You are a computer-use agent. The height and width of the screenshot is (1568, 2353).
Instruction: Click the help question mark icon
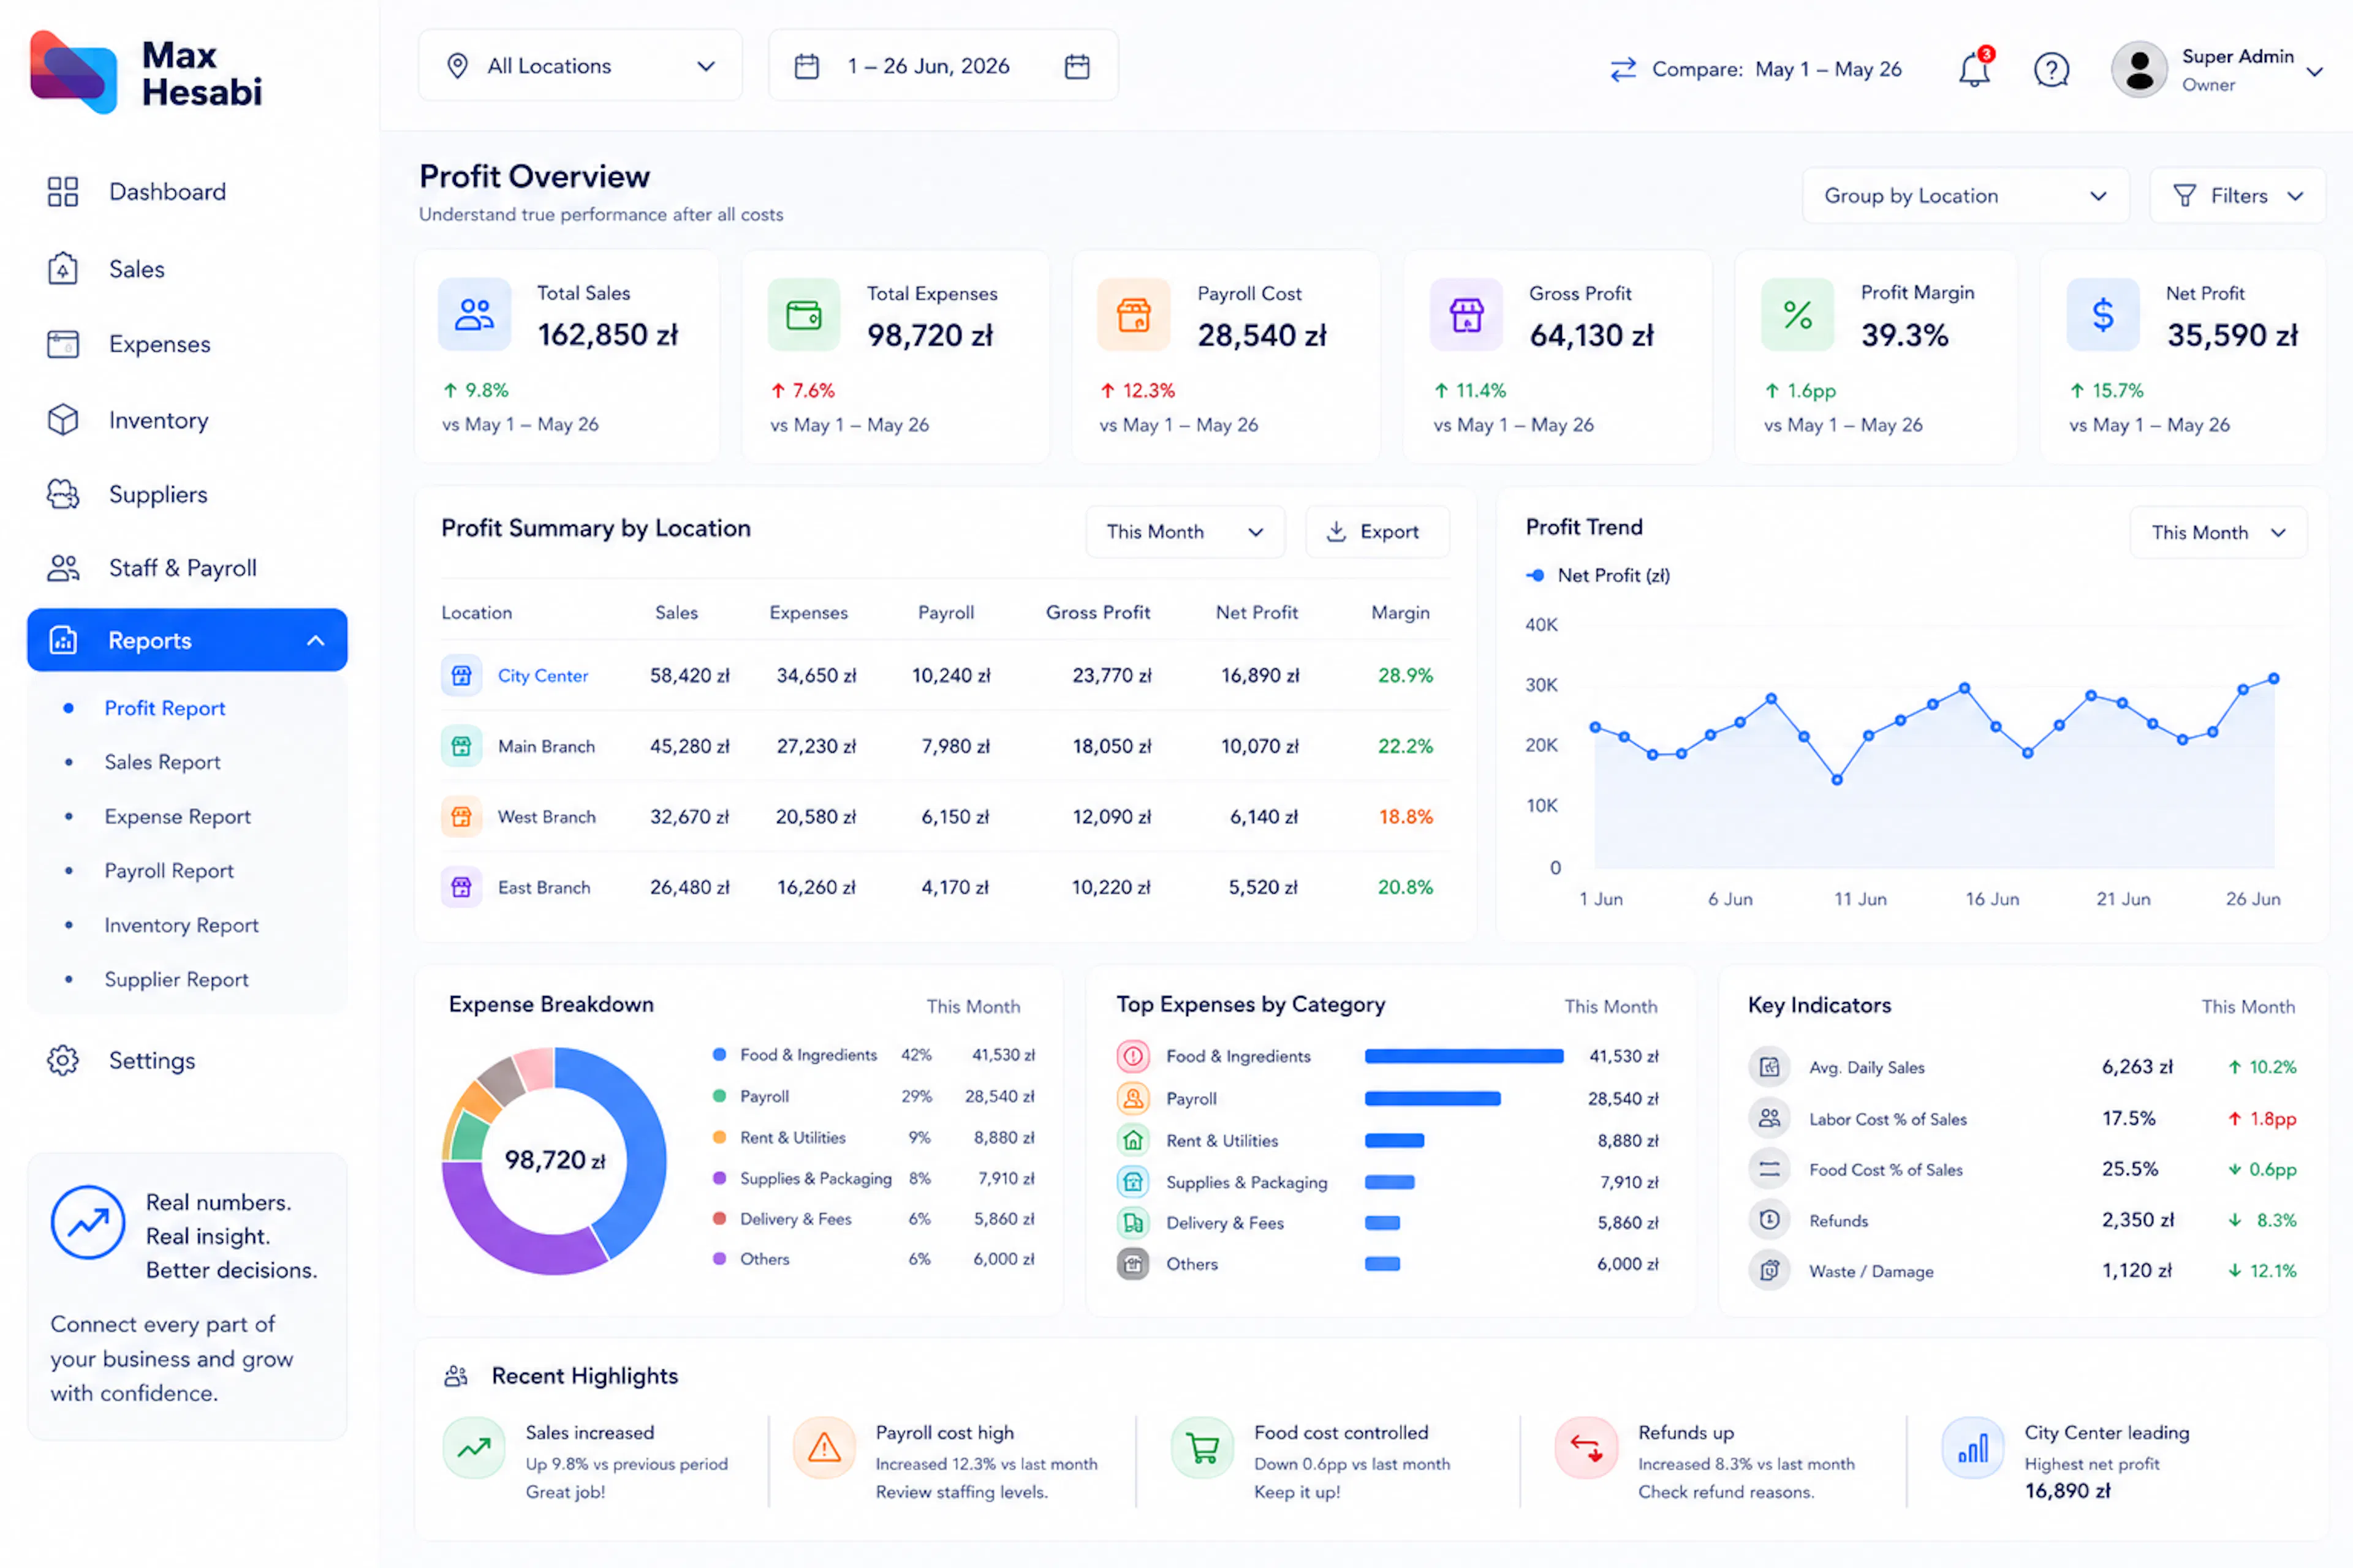[2051, 69]
